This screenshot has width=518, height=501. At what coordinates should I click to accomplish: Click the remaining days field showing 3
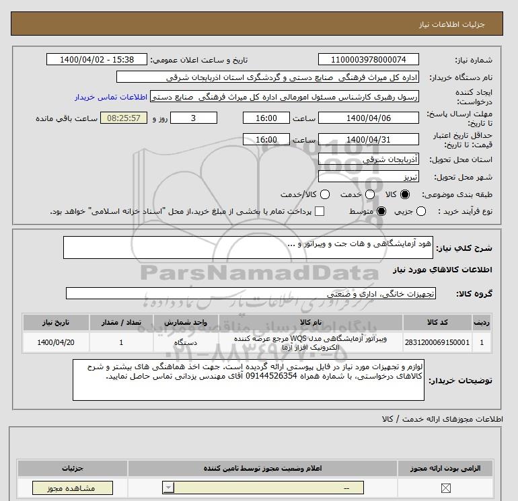(x=194, y=118)
